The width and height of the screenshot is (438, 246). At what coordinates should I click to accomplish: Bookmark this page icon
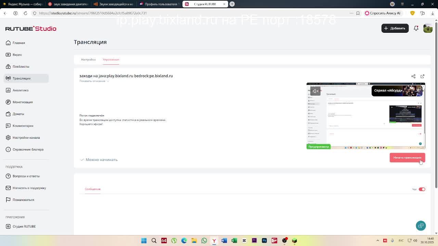point(358,13)
